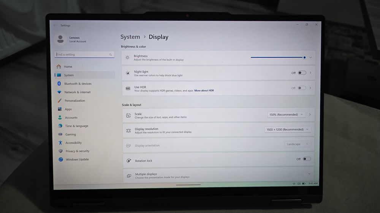Screen dimensions: 380x213
Task: Click the taskbar battery icon
Action: click(304, 183)
